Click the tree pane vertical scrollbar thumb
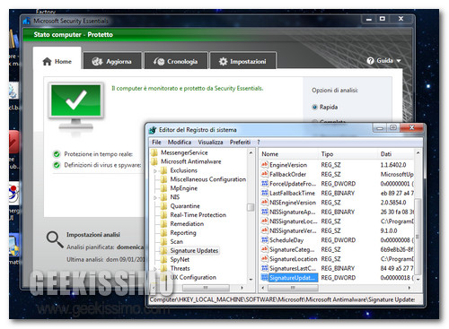The height and width of the screenshot is (329, 449). click(x=251, y=207)
